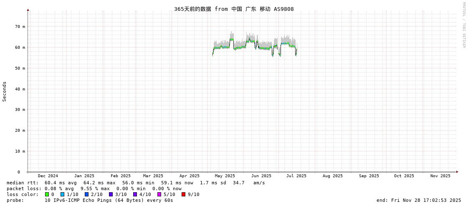
Task: Click the RRDTOOL / TOBI OETIKER watermark
Action: (463, 25)
